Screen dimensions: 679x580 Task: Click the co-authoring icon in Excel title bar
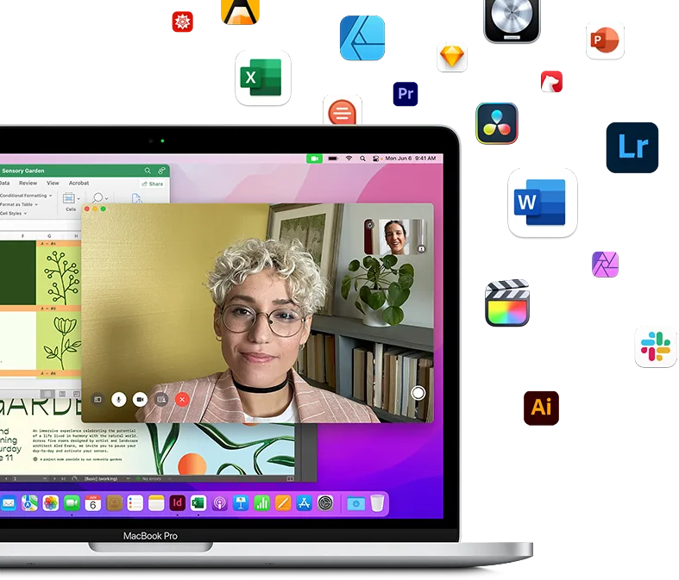(161, 171)
